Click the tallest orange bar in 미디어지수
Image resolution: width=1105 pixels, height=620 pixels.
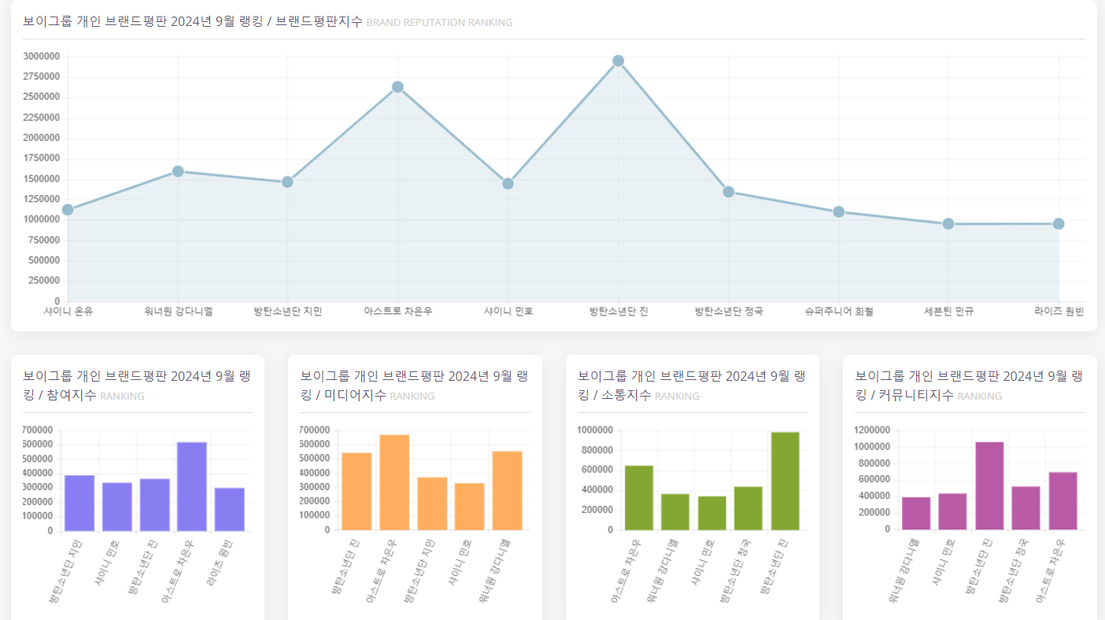(394, 482)
